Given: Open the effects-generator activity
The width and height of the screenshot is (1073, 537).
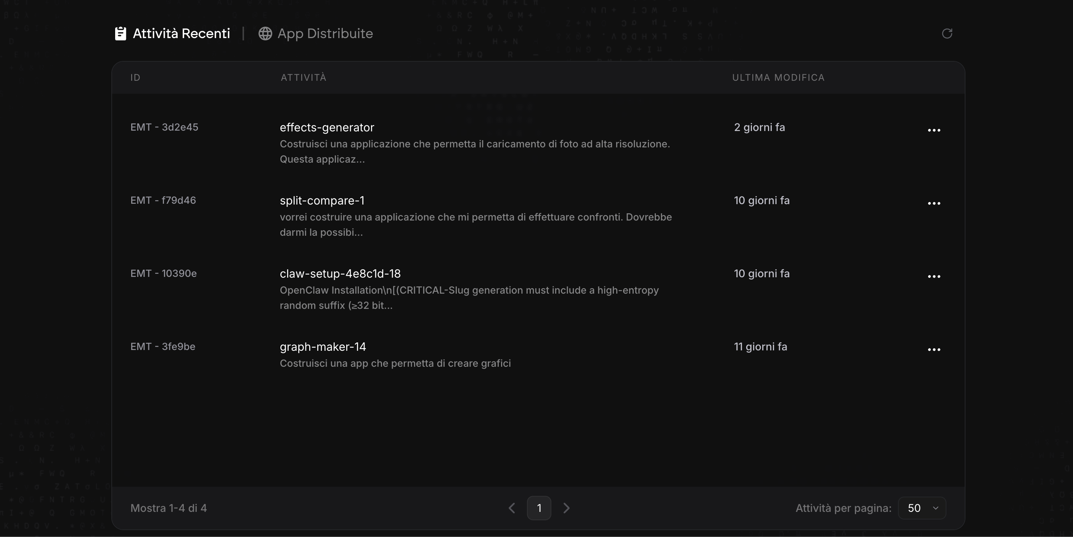Looking at the screenshot, I should click(327, 127).
